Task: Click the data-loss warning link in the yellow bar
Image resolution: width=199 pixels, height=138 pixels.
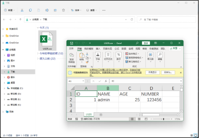Action: [115, 73]
